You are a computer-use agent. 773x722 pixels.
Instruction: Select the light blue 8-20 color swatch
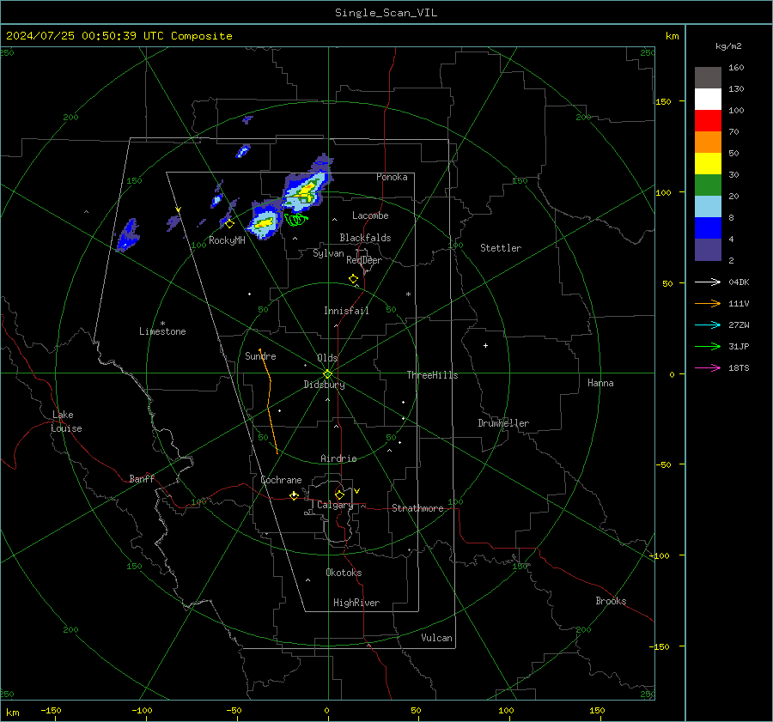pos(708,207)
